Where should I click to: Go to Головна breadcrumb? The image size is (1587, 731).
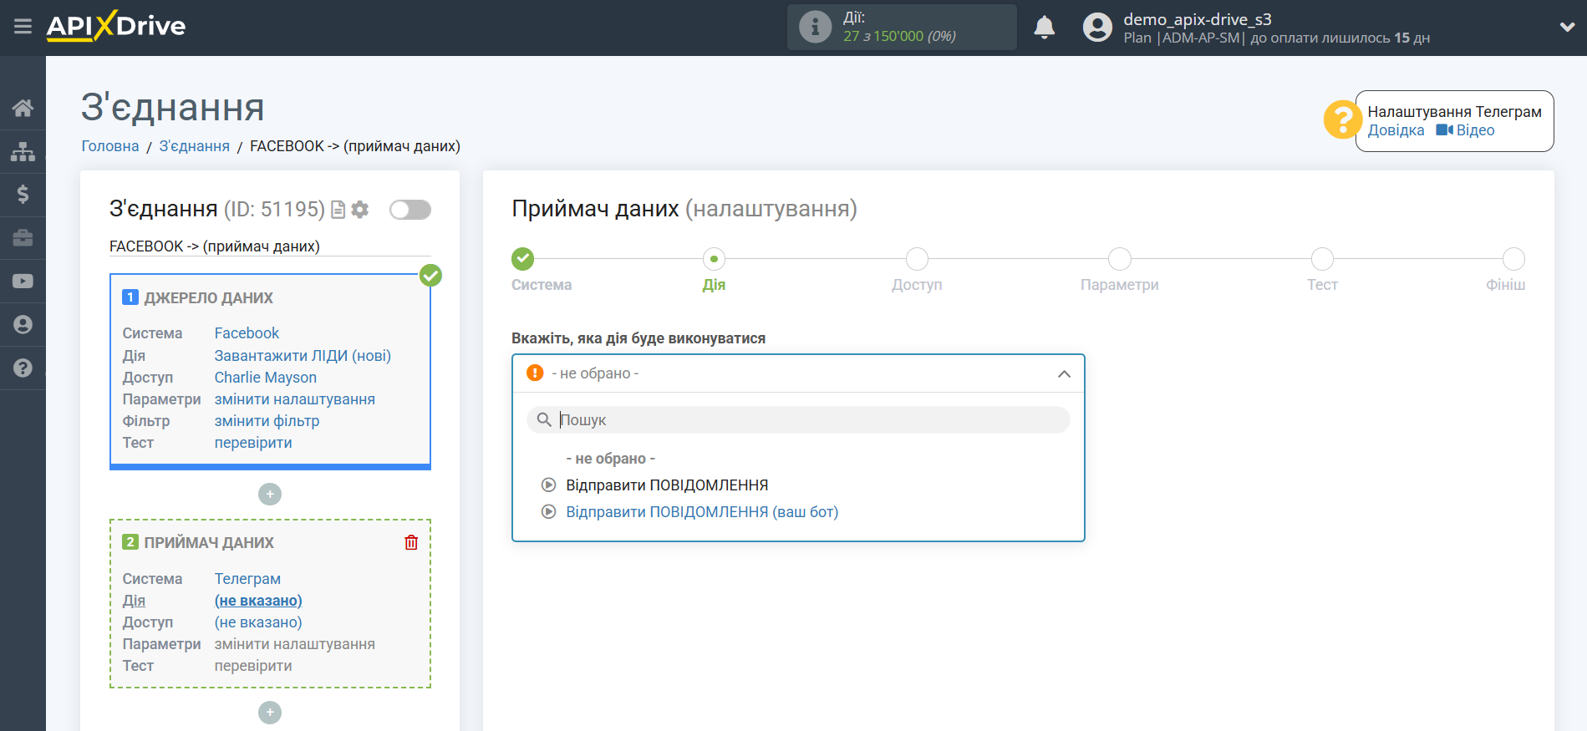tap(110, 146)
